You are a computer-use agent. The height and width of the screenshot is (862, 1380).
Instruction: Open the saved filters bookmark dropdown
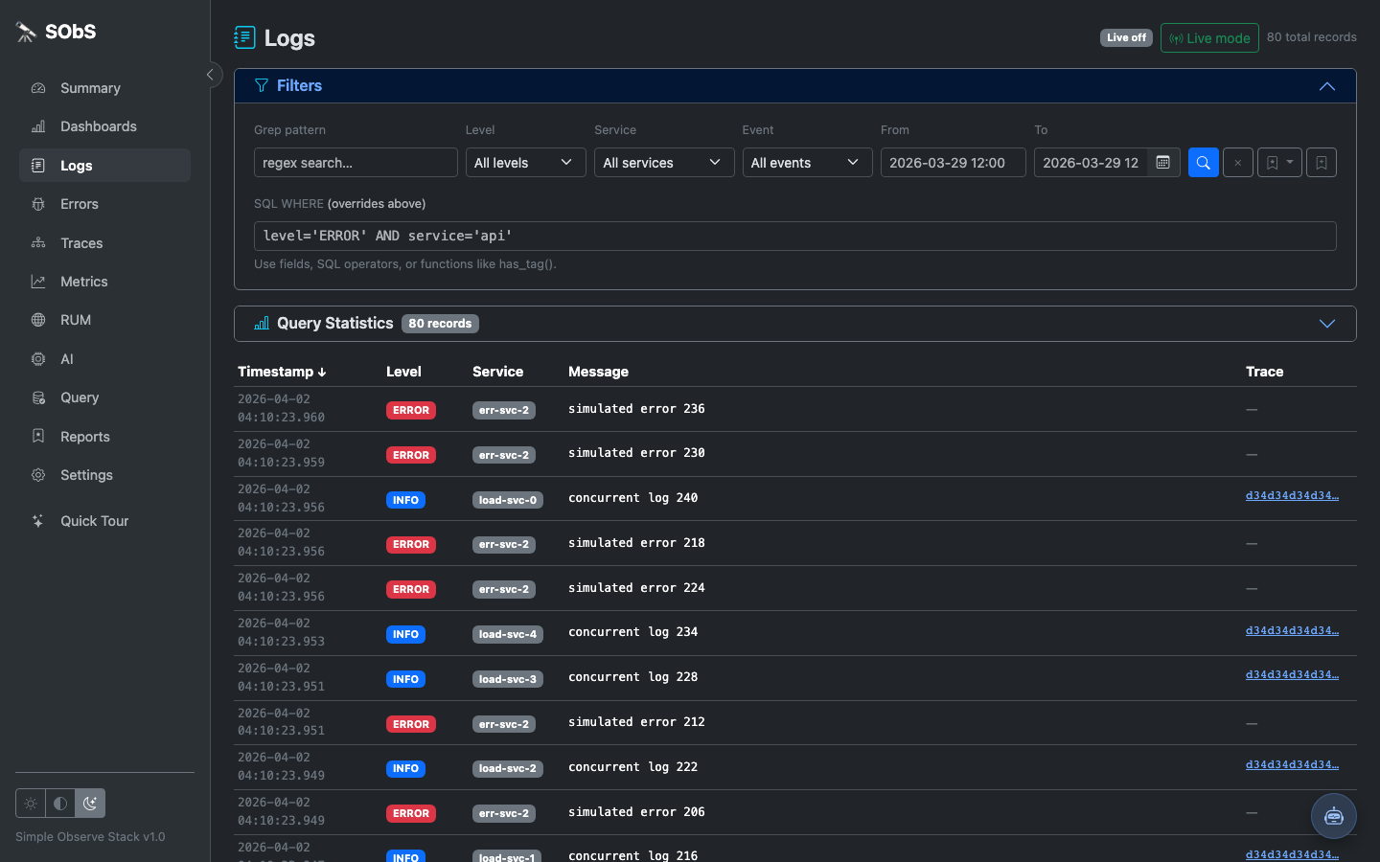(1279, 163)
